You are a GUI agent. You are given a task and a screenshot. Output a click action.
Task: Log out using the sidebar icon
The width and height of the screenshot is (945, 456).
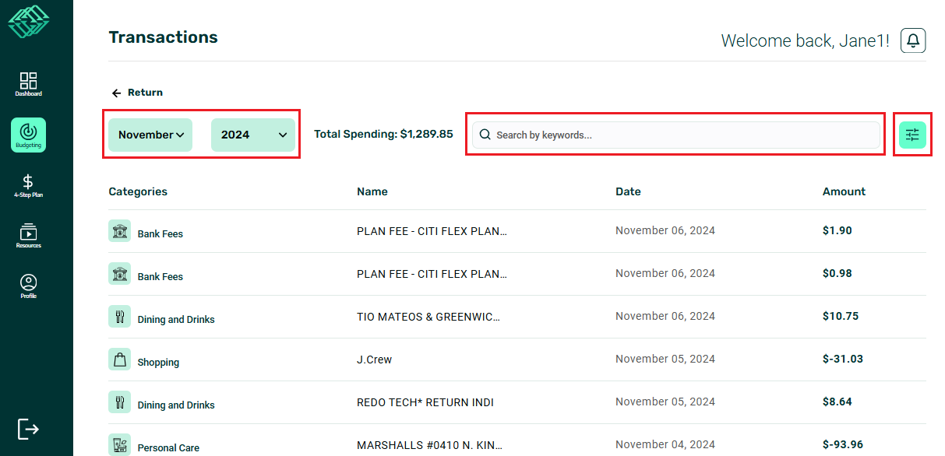pos(28,429)
